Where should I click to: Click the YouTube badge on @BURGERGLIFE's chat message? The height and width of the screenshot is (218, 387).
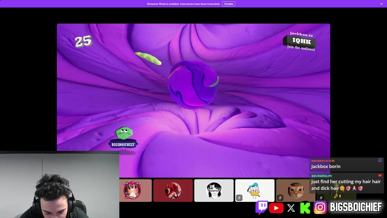pyautogui.click(x=380, y=176)
